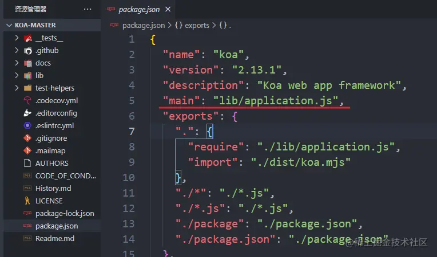Click line number 11 in the gutter
This screenshot has height=257, width=437.
(x=129, y=193)
